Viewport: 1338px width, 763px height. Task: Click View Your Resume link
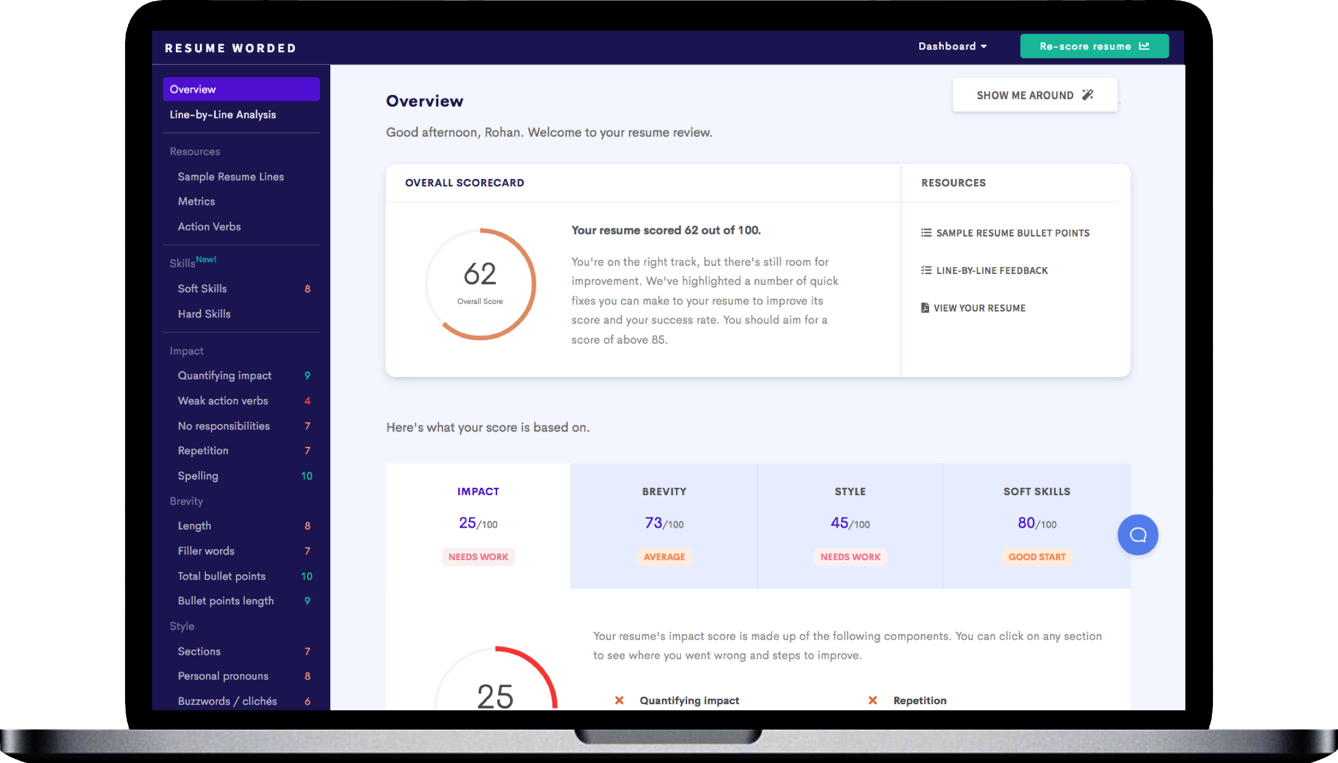[x=979, y=308]
